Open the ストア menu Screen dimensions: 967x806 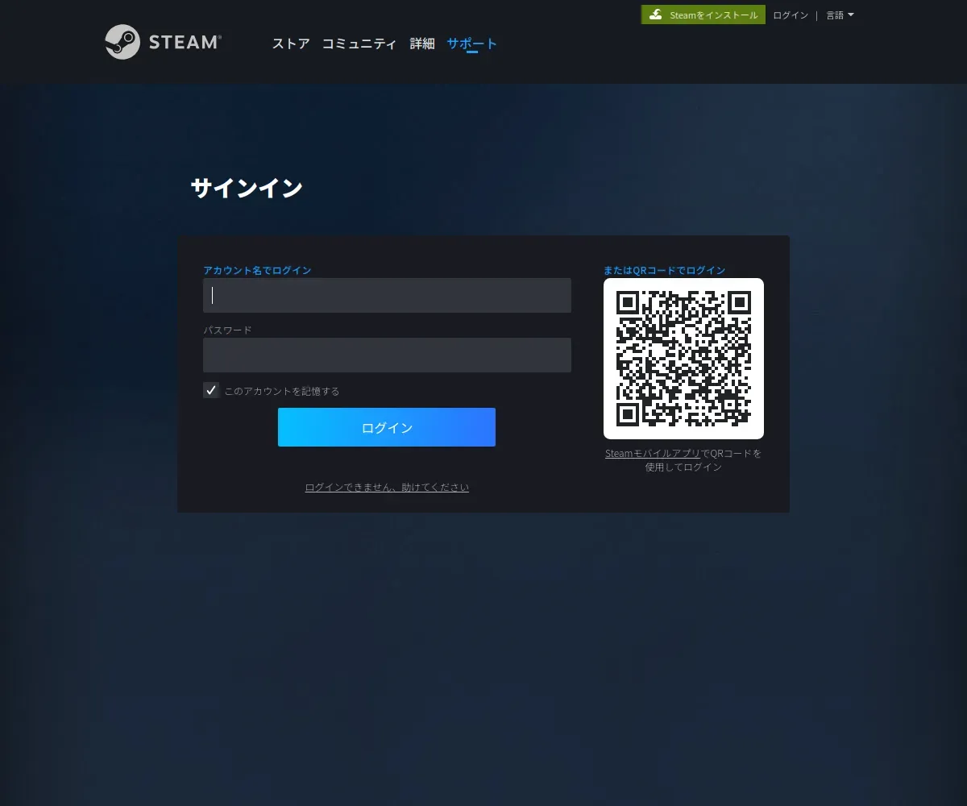tap(291, 44)
